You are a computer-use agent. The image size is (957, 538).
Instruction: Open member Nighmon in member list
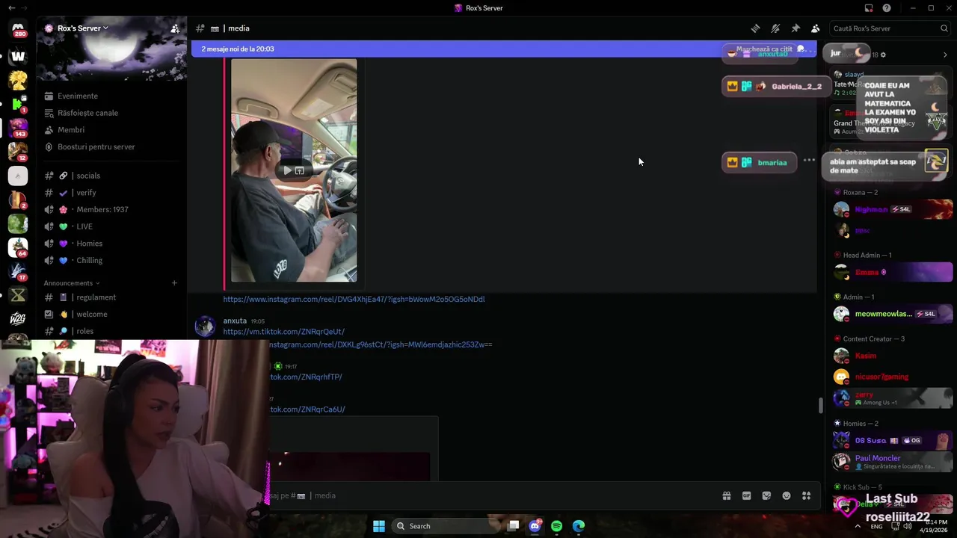(893, 209)
